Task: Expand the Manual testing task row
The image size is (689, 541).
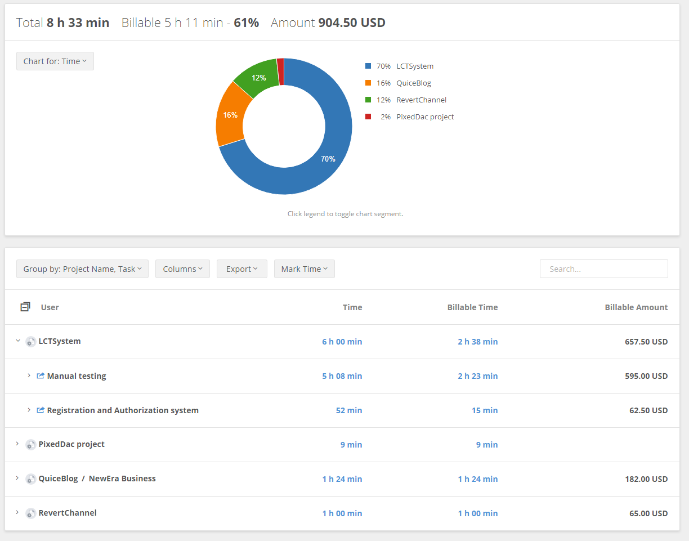Action: 29,375
